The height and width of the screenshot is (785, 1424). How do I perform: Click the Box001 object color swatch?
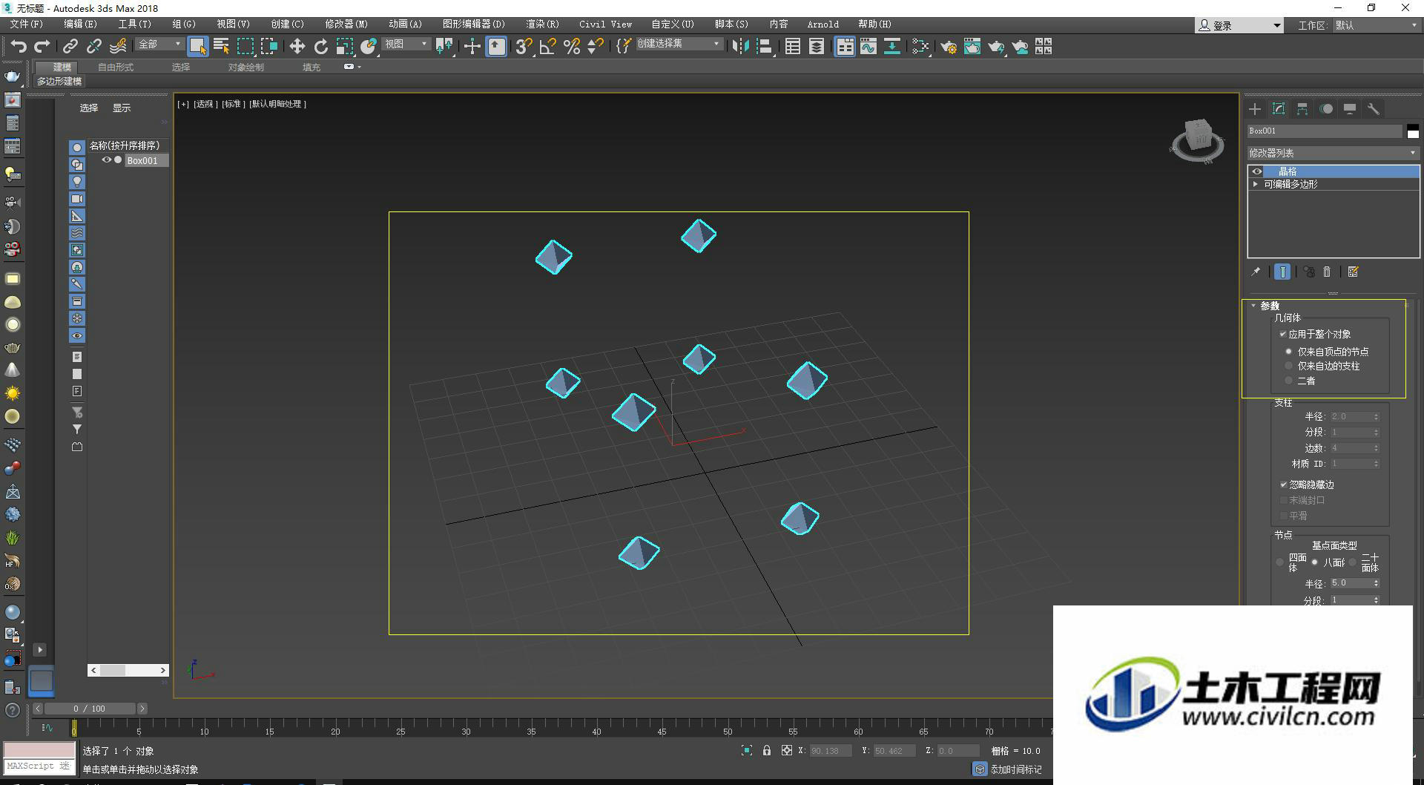(1413, 131)
